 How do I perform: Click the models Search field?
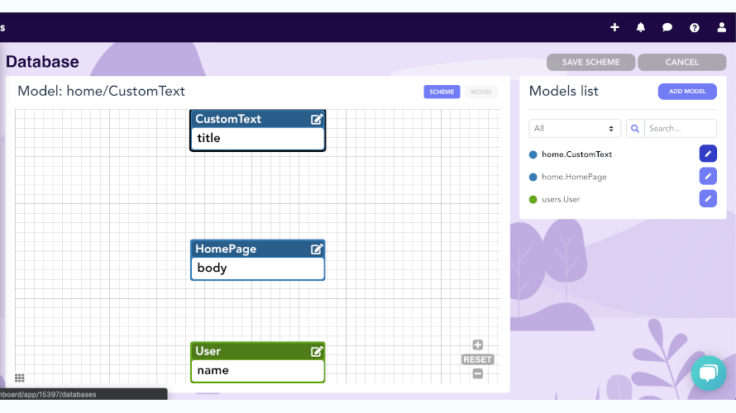coord(681,129)
